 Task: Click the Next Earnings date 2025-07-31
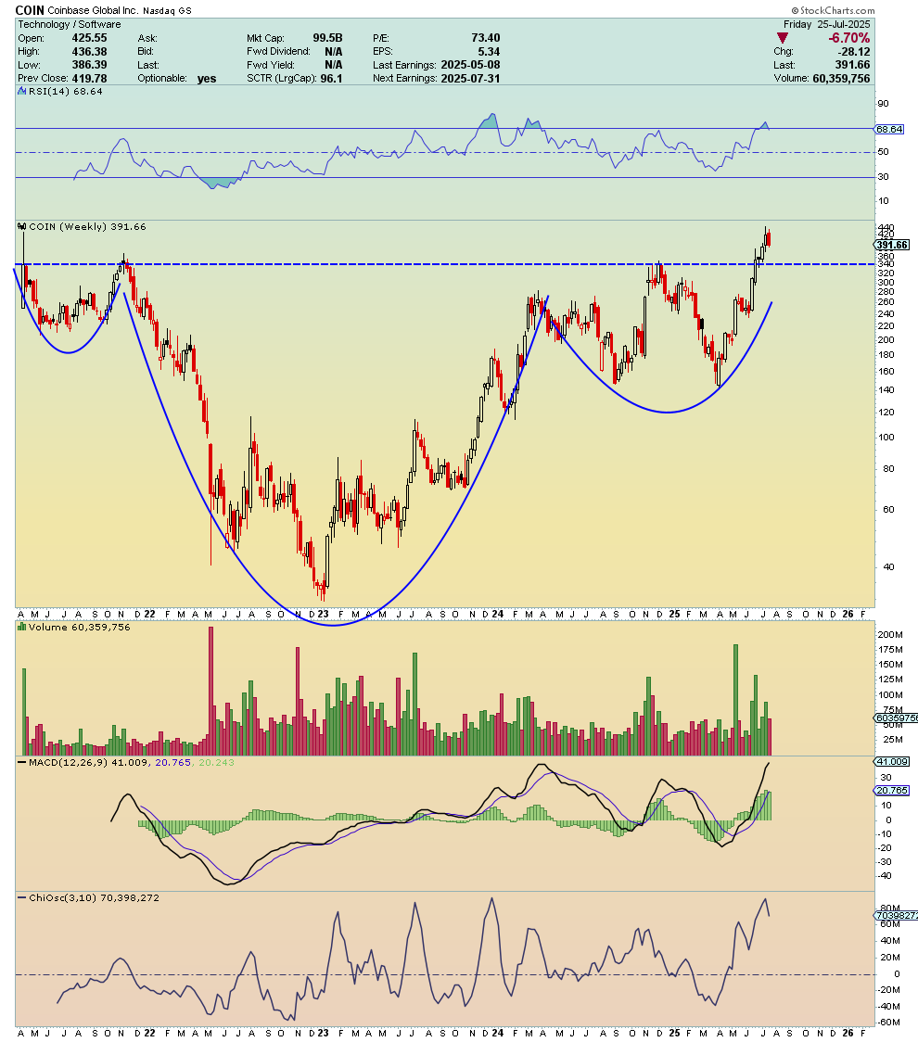pyautogui.click(x=470, y=79)
